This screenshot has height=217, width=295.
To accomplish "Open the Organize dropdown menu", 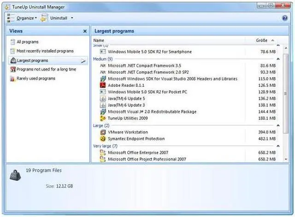I will 27,18.
